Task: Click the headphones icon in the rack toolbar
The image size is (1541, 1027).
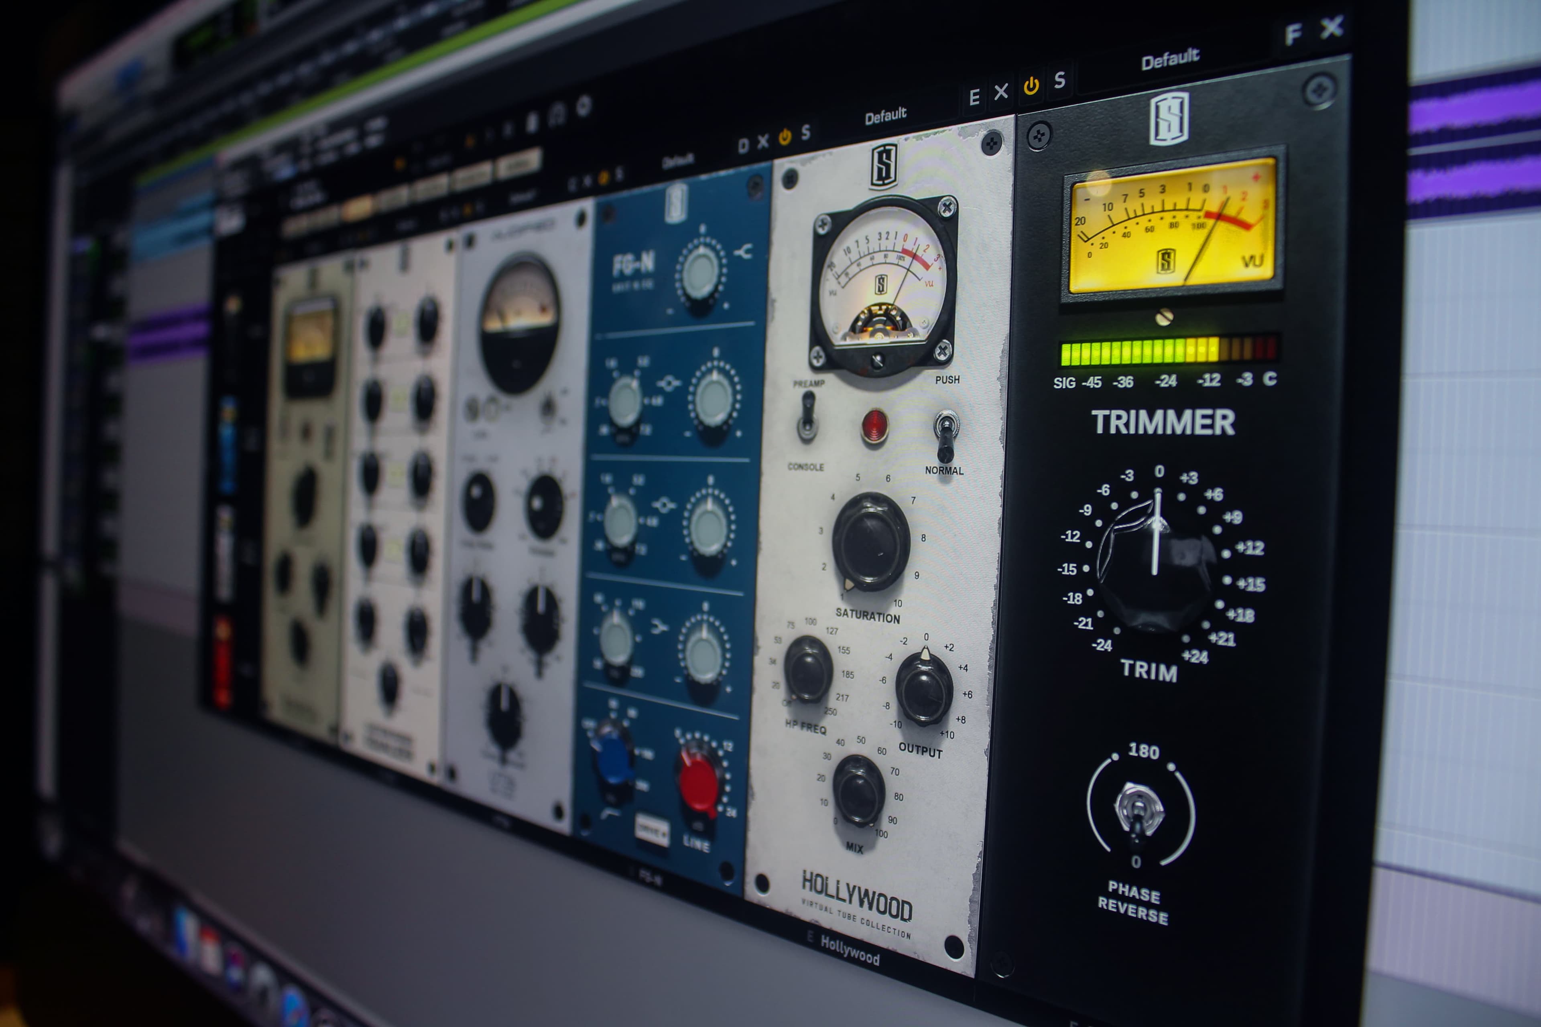Action: point(556,115)
